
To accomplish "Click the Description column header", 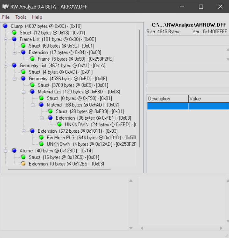I will [167, 99].
